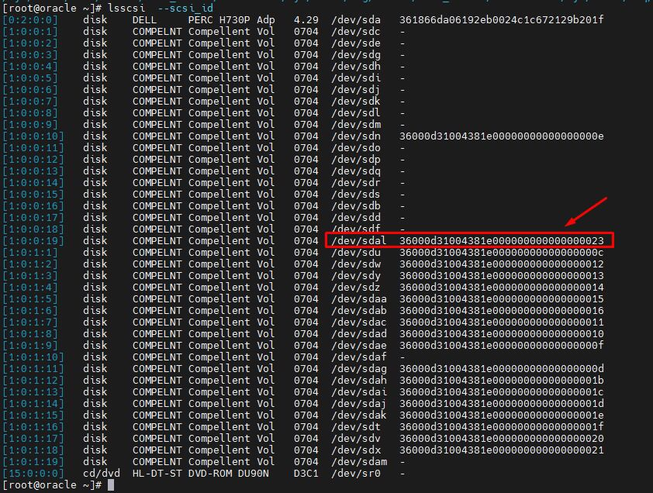This screenshot has height=493, width=653.
Task: Click the SCSI ID ending in 0012
Action: pos(502,264)
